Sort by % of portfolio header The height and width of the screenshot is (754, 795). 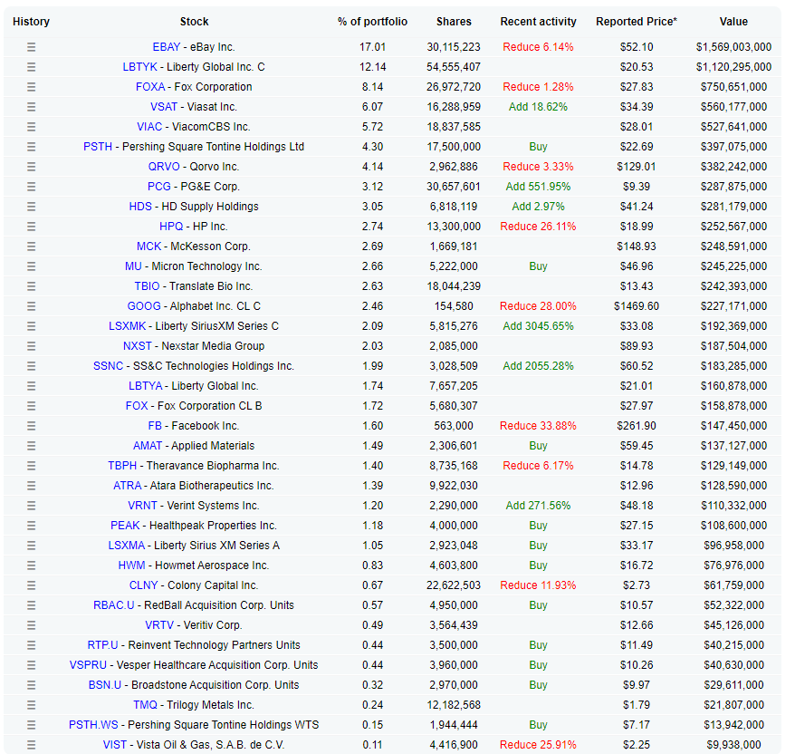pos(373,22)
